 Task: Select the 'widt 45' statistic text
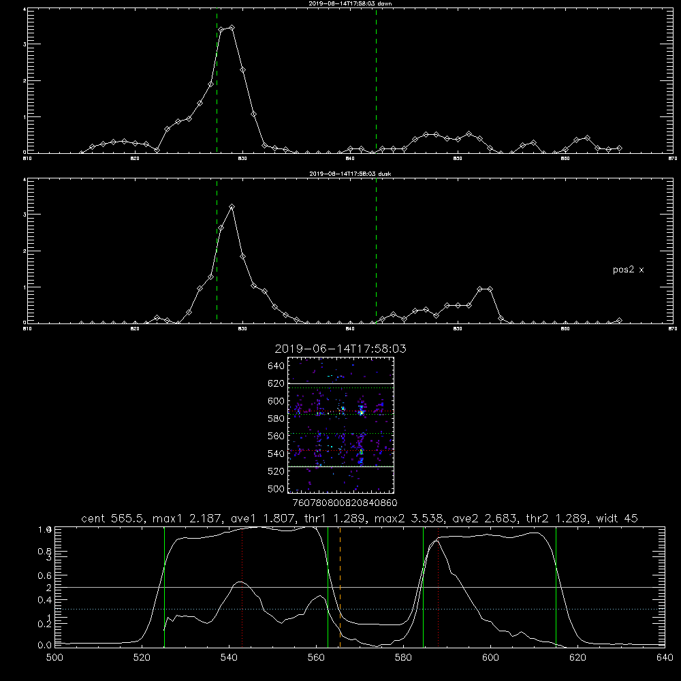617,518
